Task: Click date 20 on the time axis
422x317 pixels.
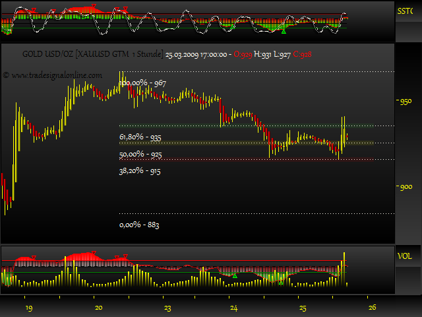Action: pyautogui.click(x=99, y=308)
